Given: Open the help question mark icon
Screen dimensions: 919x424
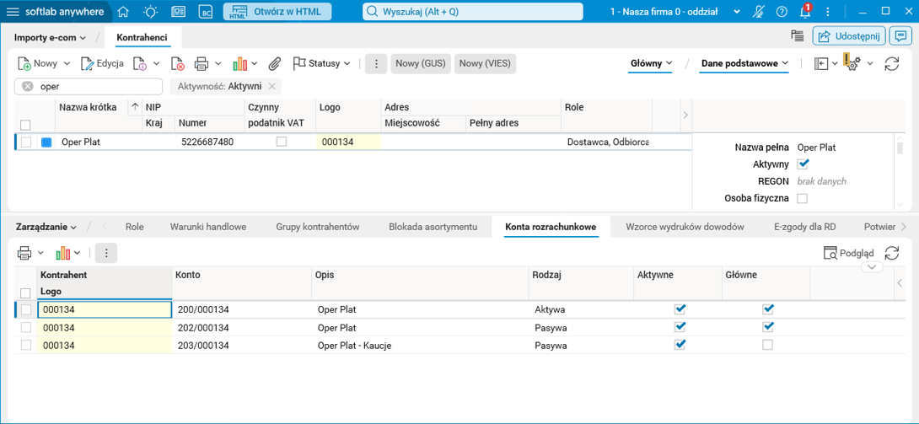Looking at the screenshot, I should click(x=782, y=12).
